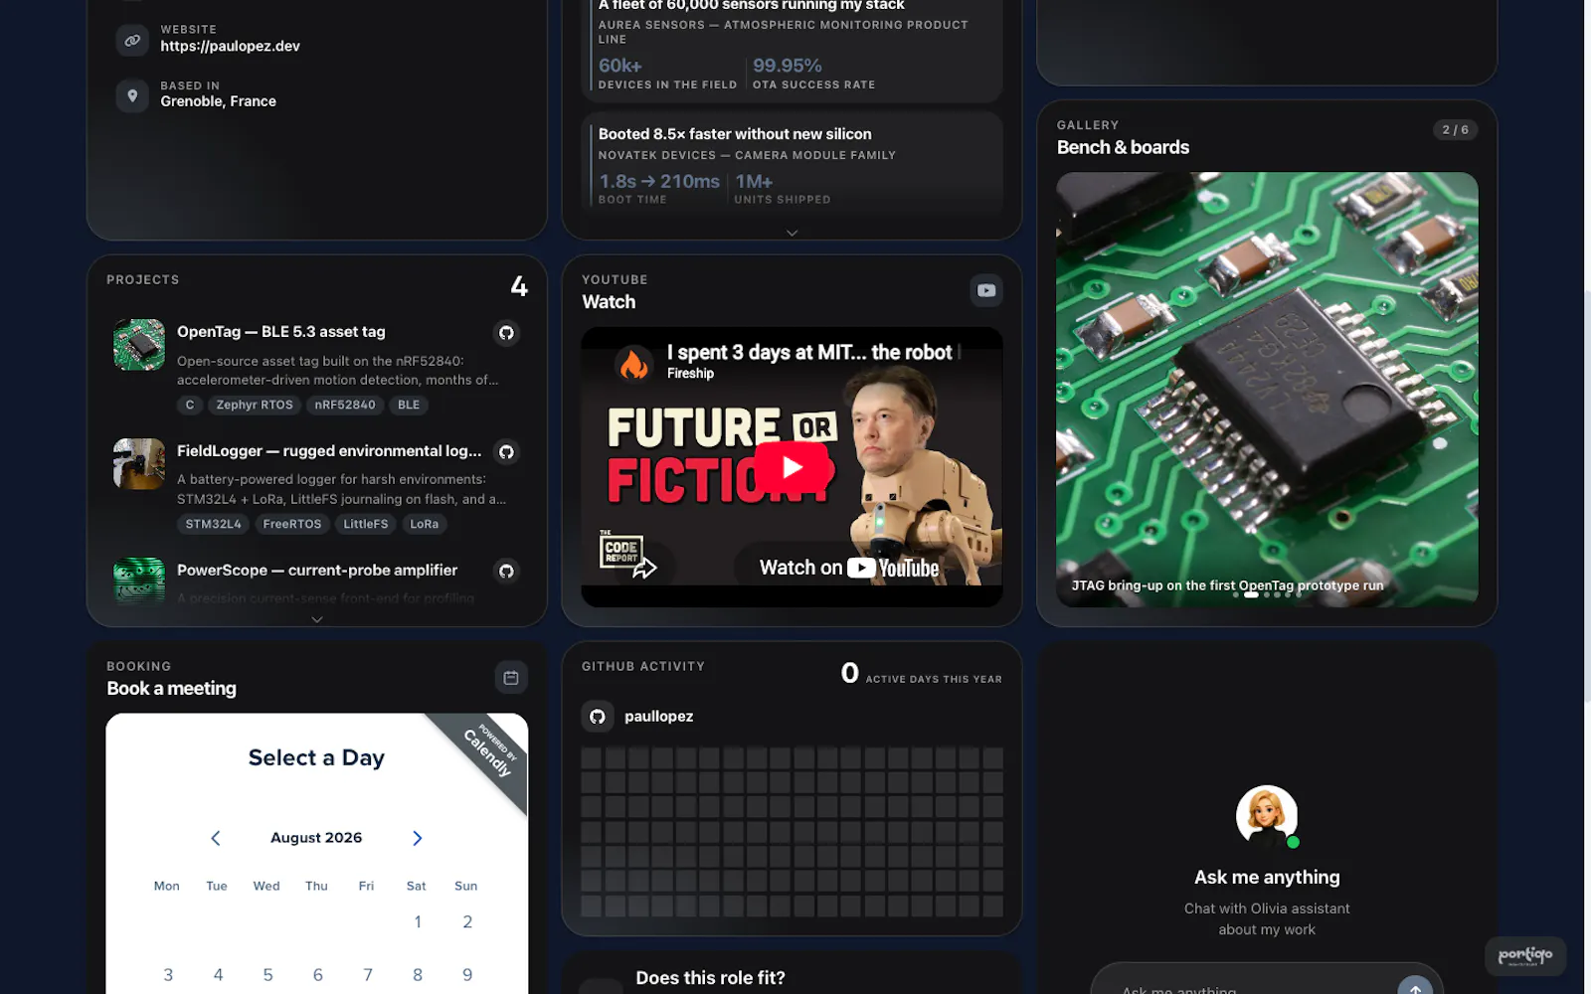Select August 6 in the calendar
1591x994 pixels.
coord(317,975)
